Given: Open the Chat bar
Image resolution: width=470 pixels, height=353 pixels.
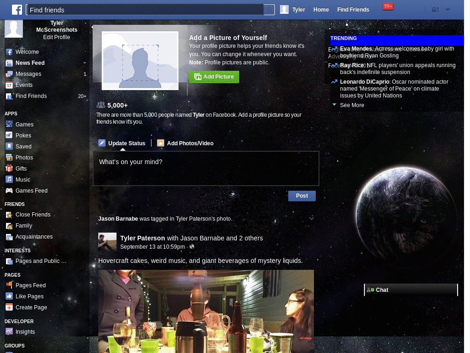Looking at the screenshot, I should point(411,290).
